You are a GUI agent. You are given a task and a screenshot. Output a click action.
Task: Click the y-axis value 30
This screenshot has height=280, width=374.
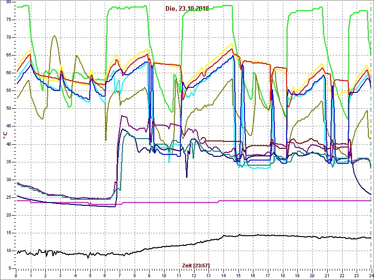(8, 180)
